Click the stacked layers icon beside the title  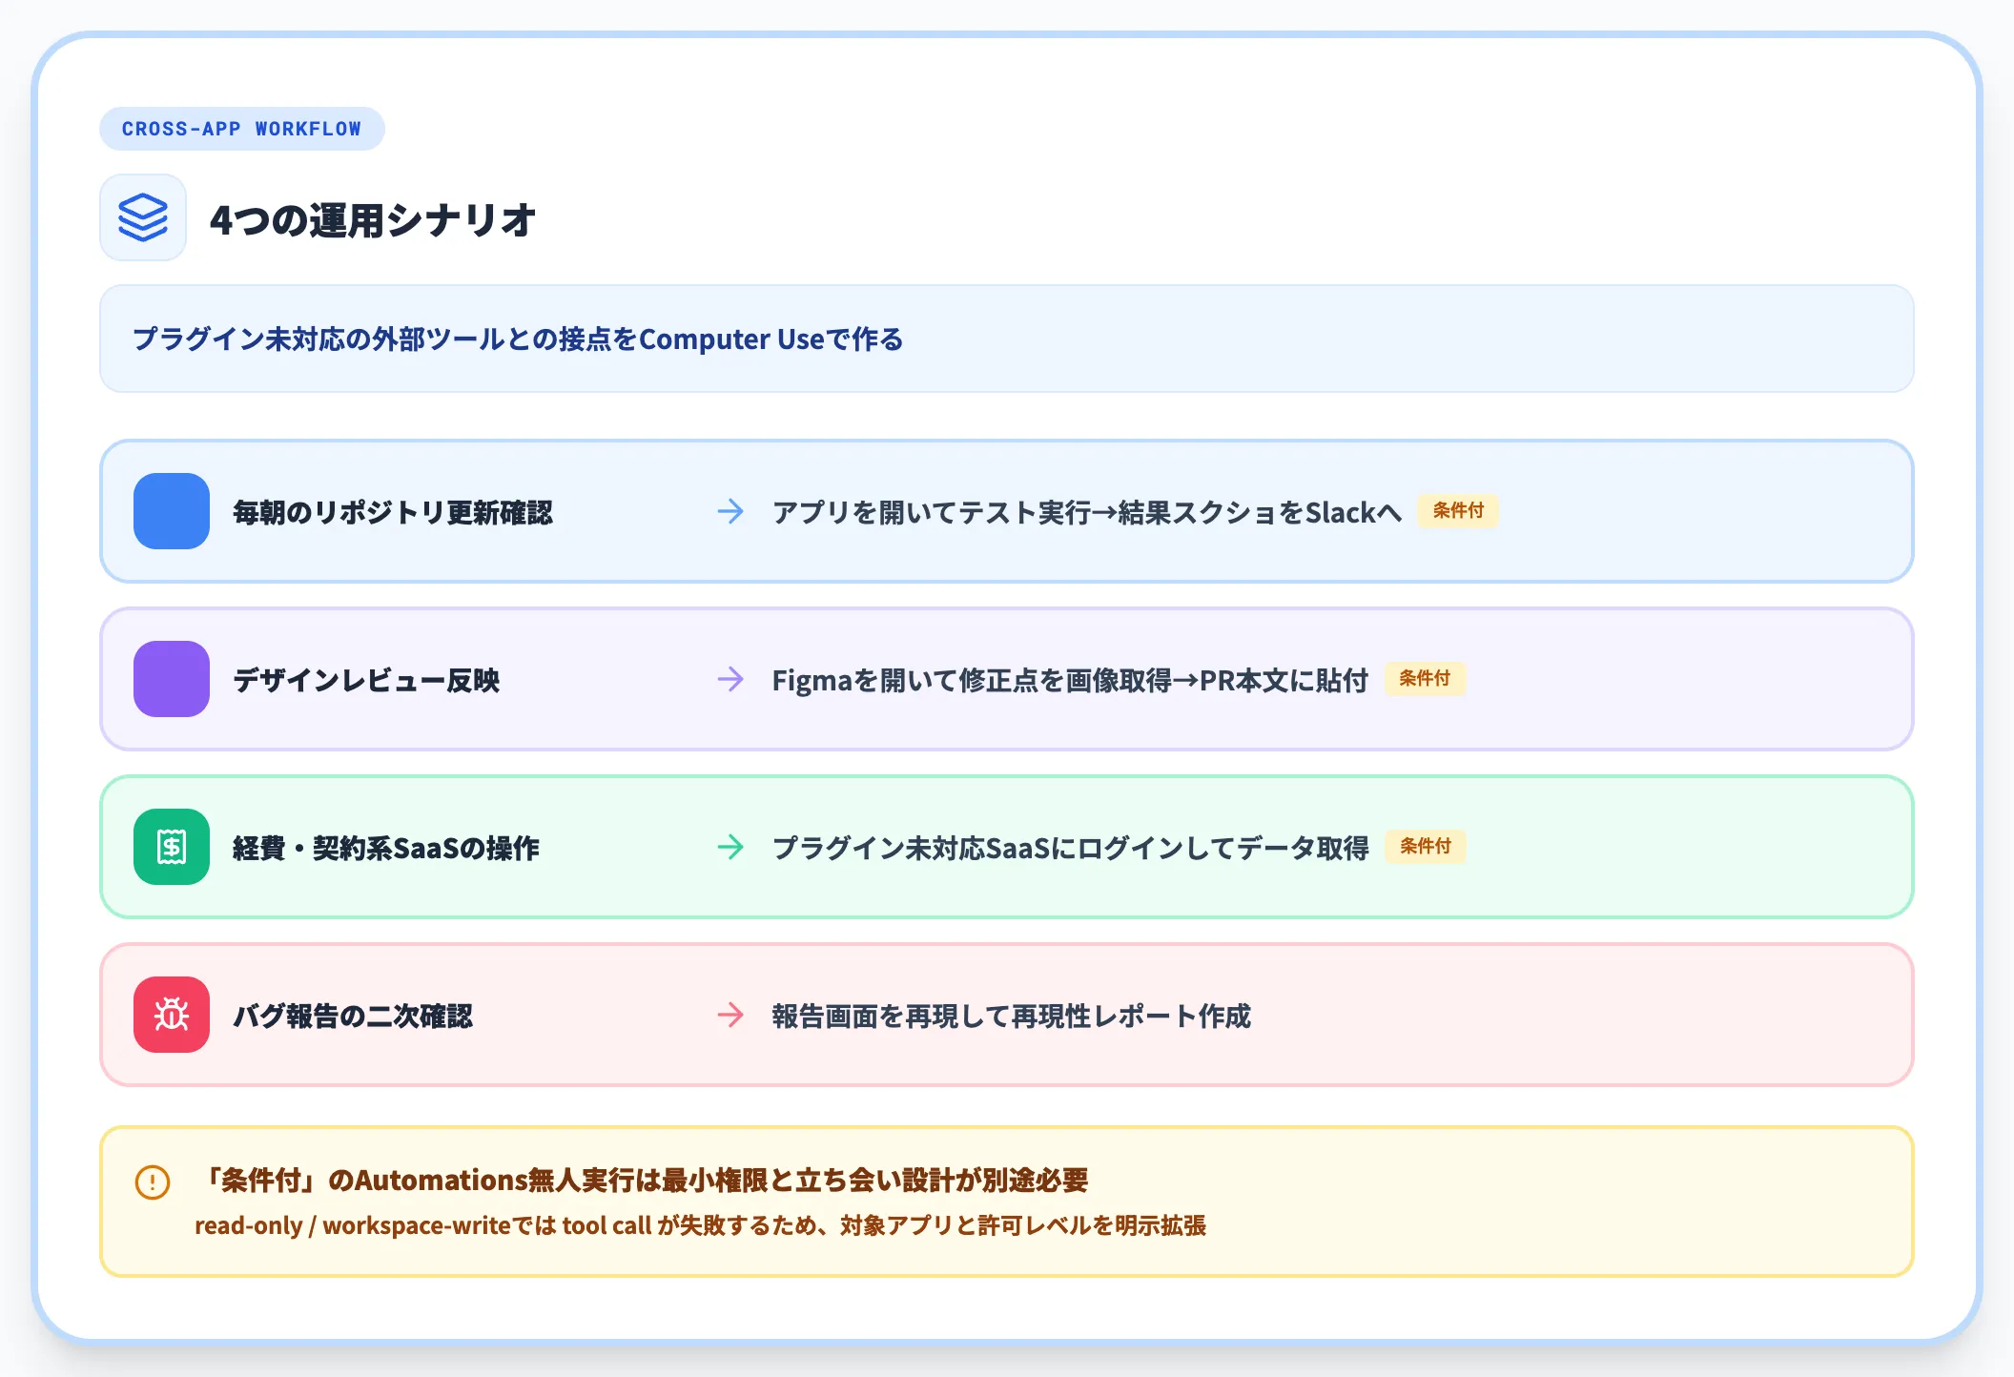coord(143,217)
